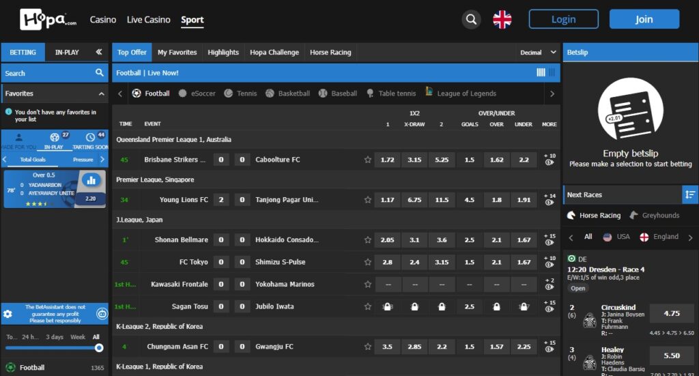Previous country arrow in Next Races
Image resolution: width=699 pixels, height=376 pixels.
(x=571, y=237)
